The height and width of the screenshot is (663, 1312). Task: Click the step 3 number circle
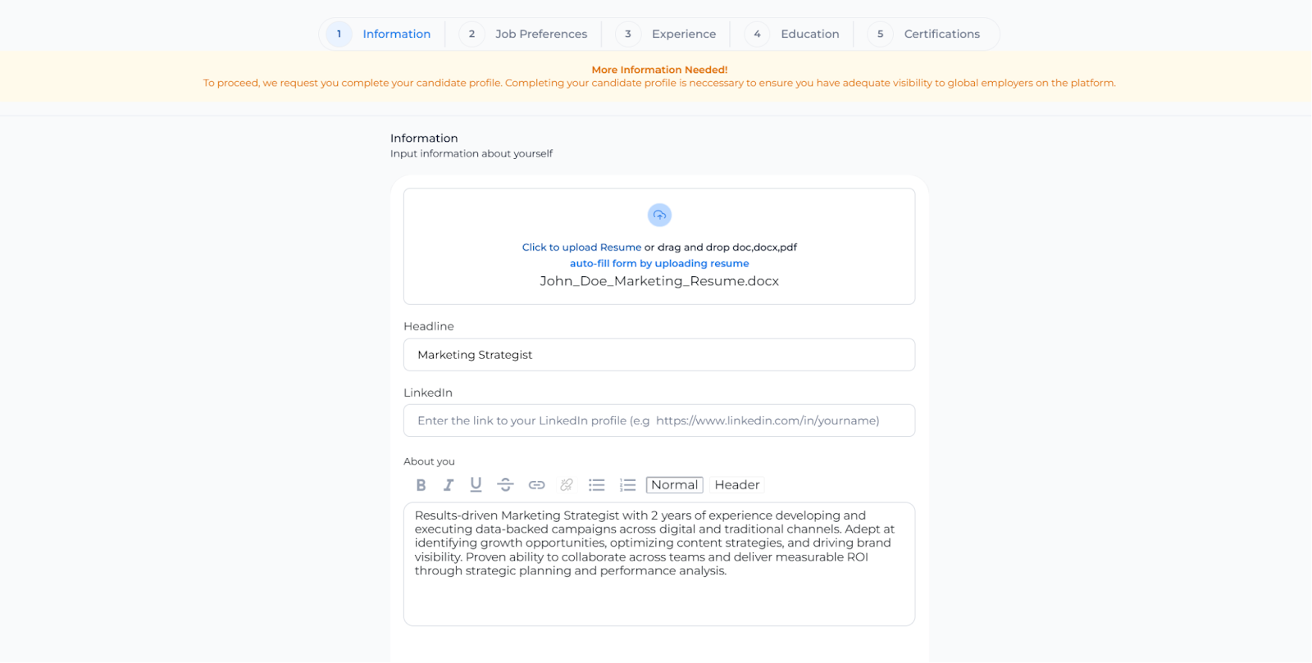[x=628, y=34]
